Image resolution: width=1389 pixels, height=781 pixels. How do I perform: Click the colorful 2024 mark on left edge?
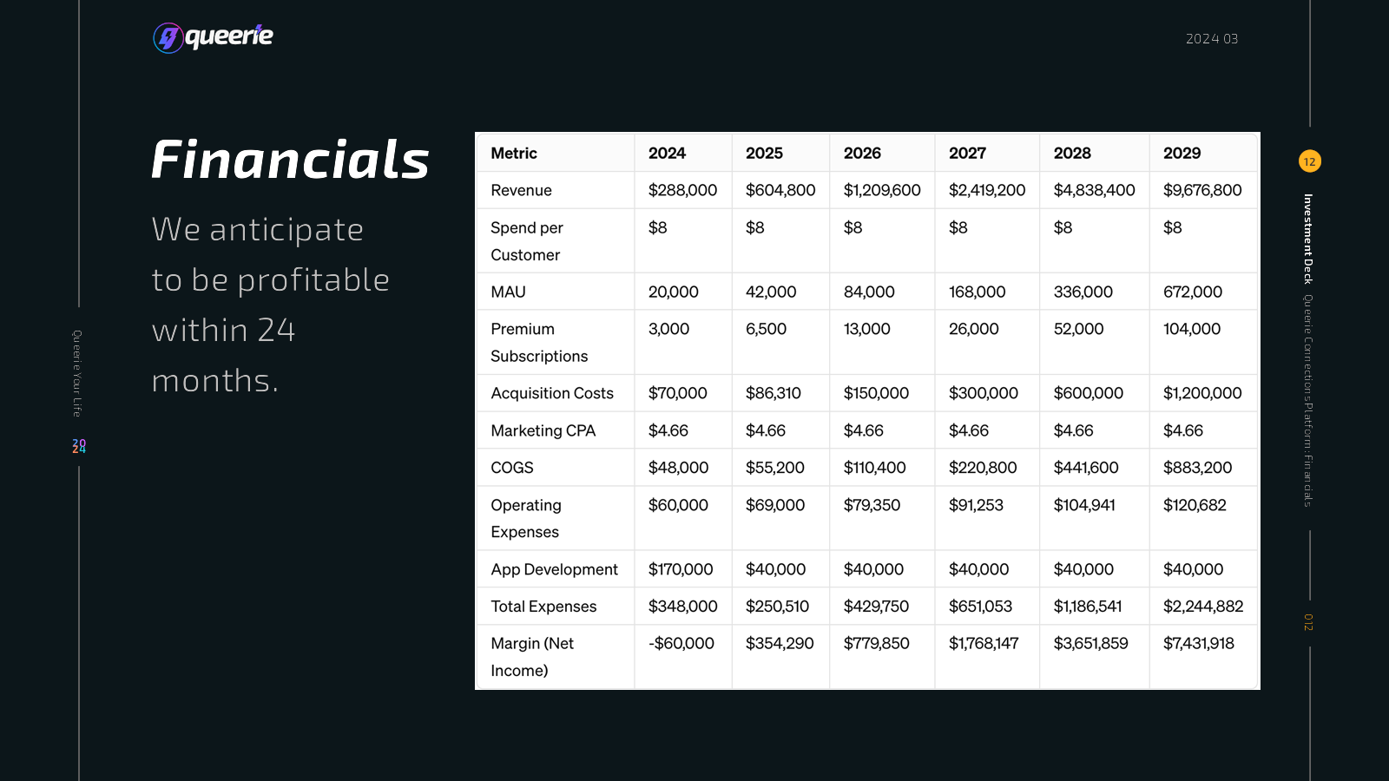pos(79,446)
